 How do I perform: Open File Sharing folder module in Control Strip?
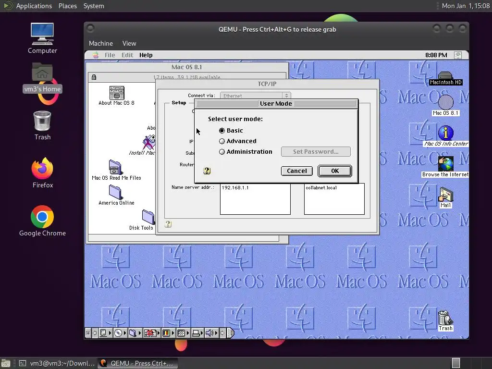[x=135, y=333]
